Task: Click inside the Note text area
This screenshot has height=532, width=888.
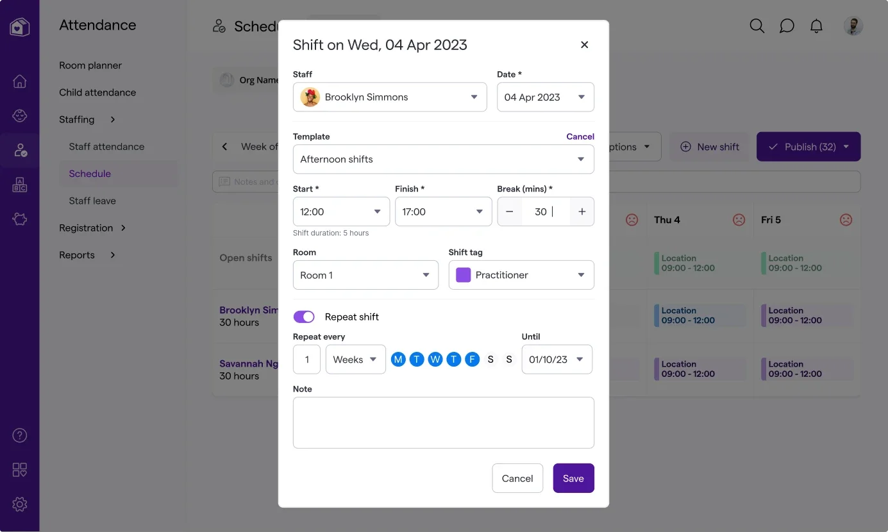Action: [443, 422]
